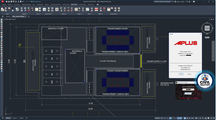Click the Общий доступ share button
Viewport: 217px width, 120px height.
[36, 1]
